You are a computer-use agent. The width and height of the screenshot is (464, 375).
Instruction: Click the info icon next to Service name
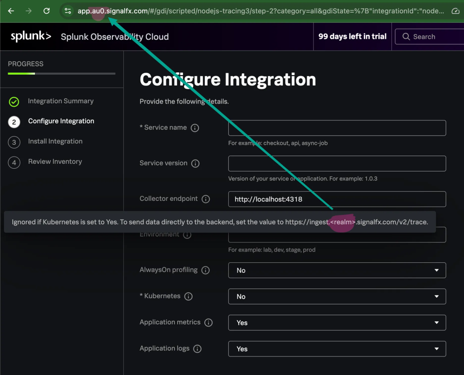pyautogui.click(x=195, y=128)
